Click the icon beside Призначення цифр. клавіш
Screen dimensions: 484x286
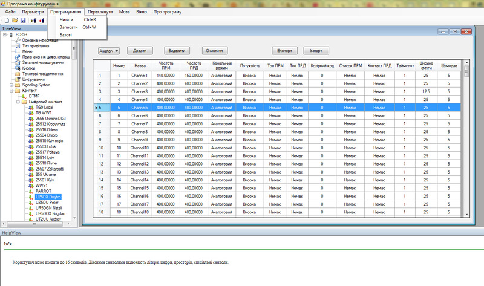(18, 57)
